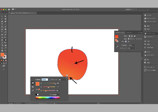The width and height of the screenshot is (158, 112).
Task: Expand スプレッド dropdown in gradient panel
Action: pyautogui.click(x=136, y=48)
